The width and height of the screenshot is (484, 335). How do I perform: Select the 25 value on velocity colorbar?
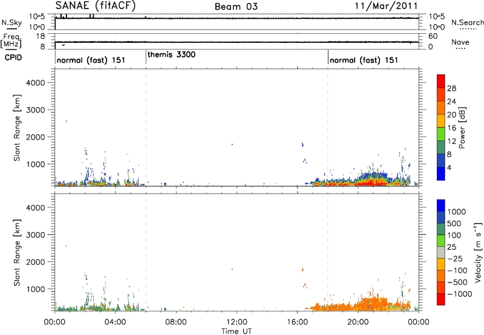451,247
